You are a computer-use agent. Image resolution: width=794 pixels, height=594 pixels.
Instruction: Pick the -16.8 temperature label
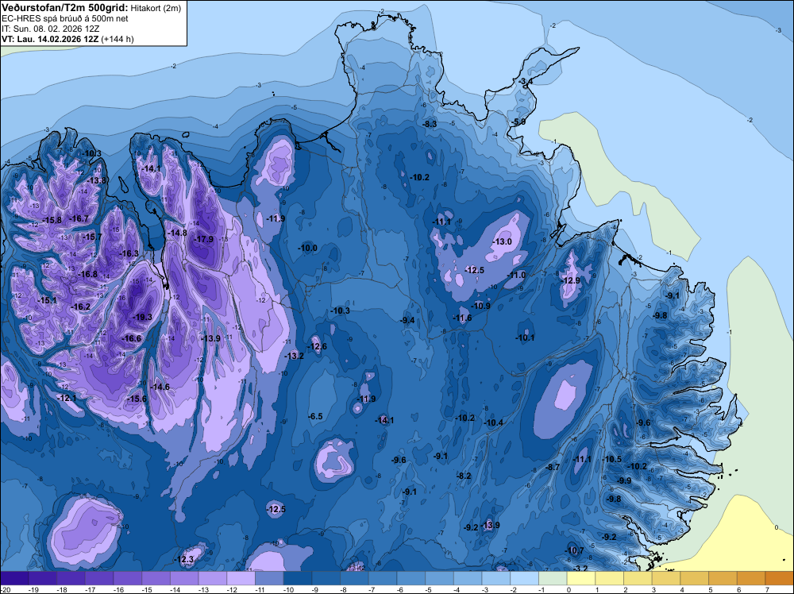pos(88,274)
